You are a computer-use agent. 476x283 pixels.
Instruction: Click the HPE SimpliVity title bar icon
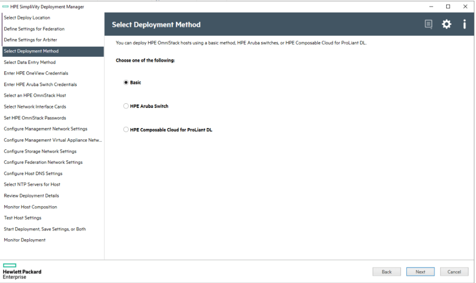pyautogui.click(x=6, y=7)
